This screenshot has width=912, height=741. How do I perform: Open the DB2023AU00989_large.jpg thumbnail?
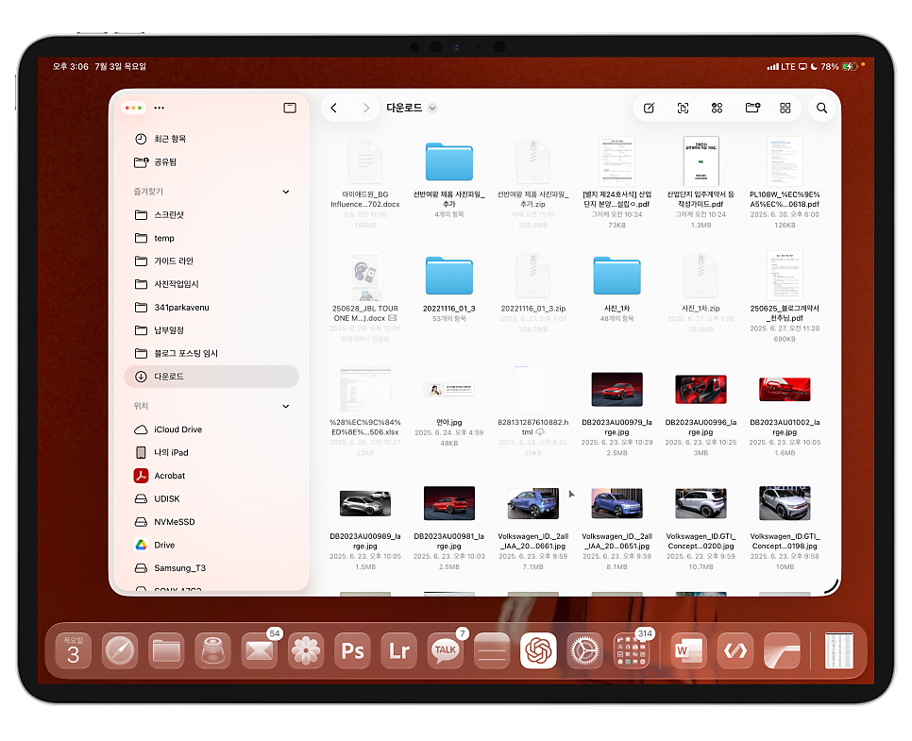coord(365,503)
